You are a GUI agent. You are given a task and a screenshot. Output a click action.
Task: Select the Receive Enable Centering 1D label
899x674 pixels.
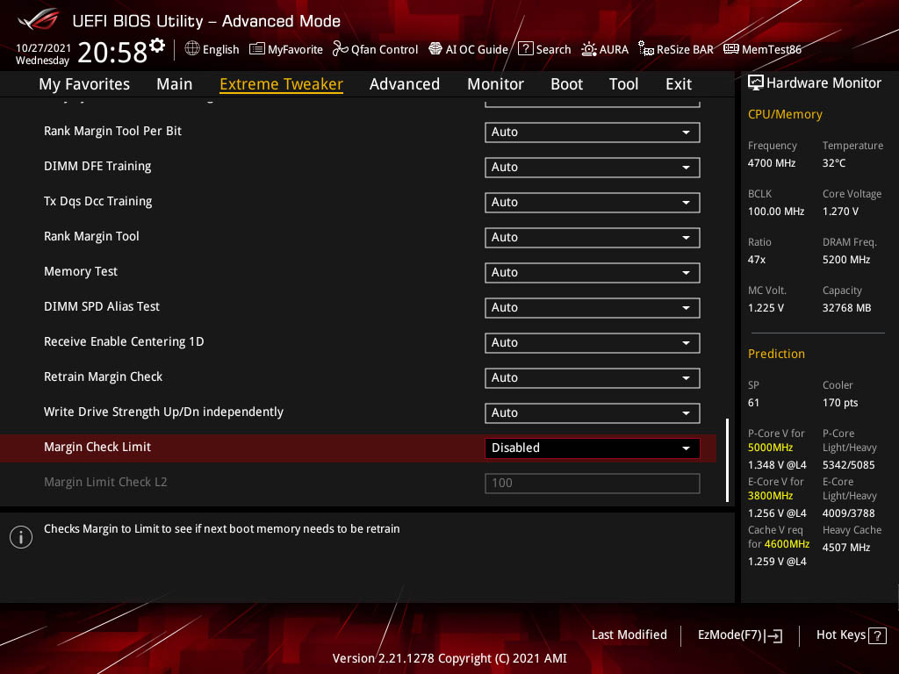pos(124,341)
